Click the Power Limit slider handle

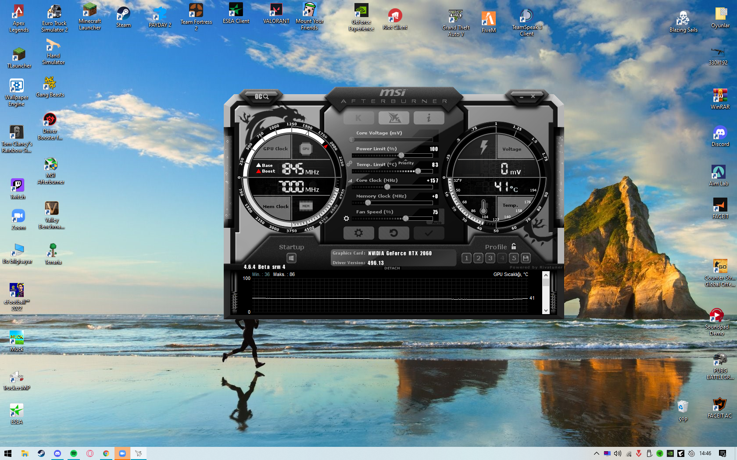point(401,155)
